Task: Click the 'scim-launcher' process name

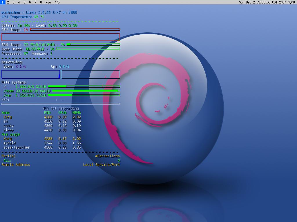Action: 17,147
